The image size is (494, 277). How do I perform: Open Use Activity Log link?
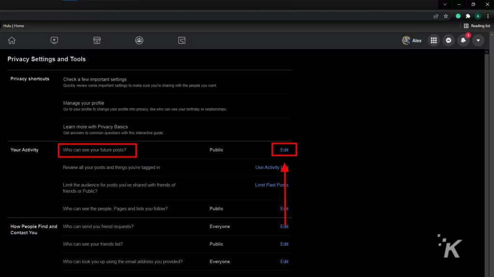[x=272, y=167]
